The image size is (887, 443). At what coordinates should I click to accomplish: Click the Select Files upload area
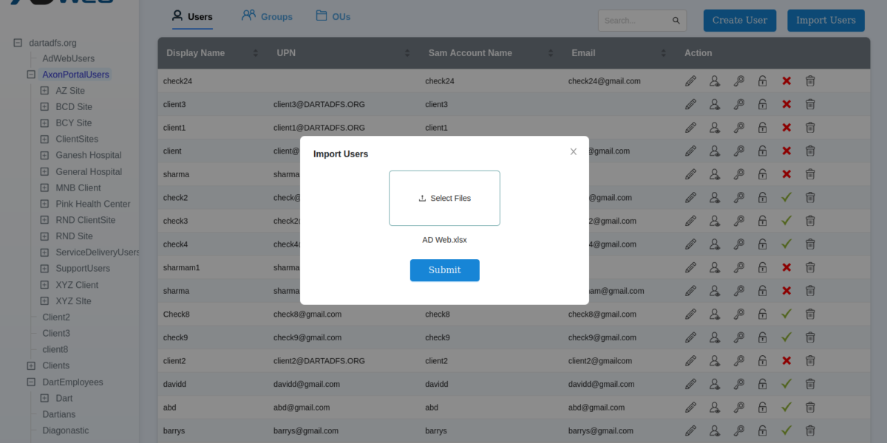[x=444, y=198]
